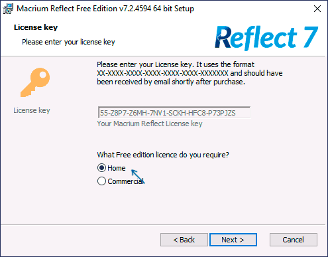
Task: Click the 'What Free edition licence' question text
Action: coord(163,155)
